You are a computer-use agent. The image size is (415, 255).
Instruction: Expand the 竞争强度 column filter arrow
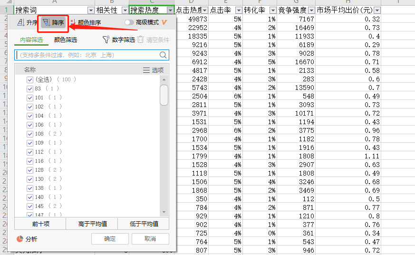pos(311,10)
